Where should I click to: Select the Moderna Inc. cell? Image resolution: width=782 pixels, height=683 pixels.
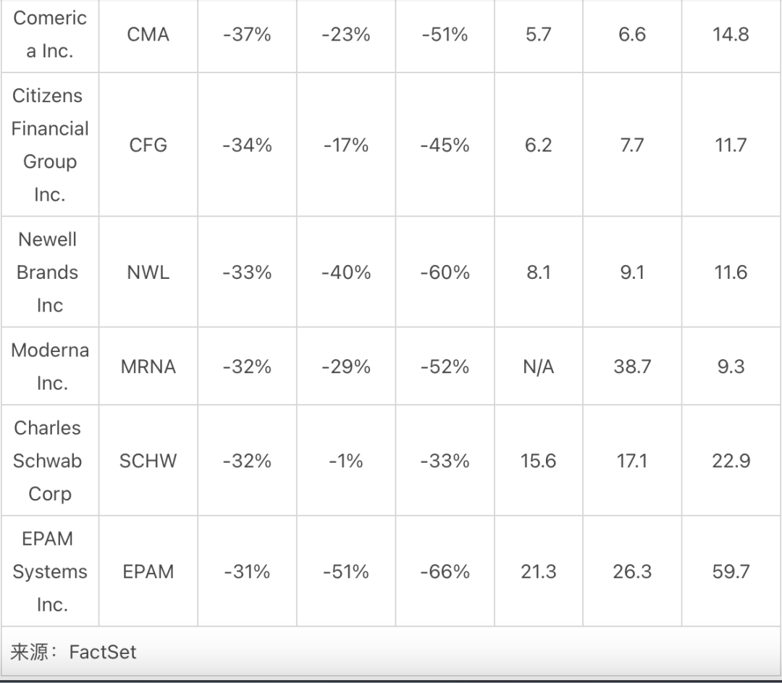(x=50, y=366)
